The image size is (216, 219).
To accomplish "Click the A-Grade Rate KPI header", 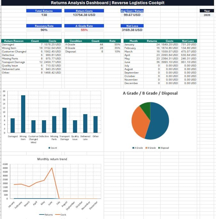I will pos(84,26).
